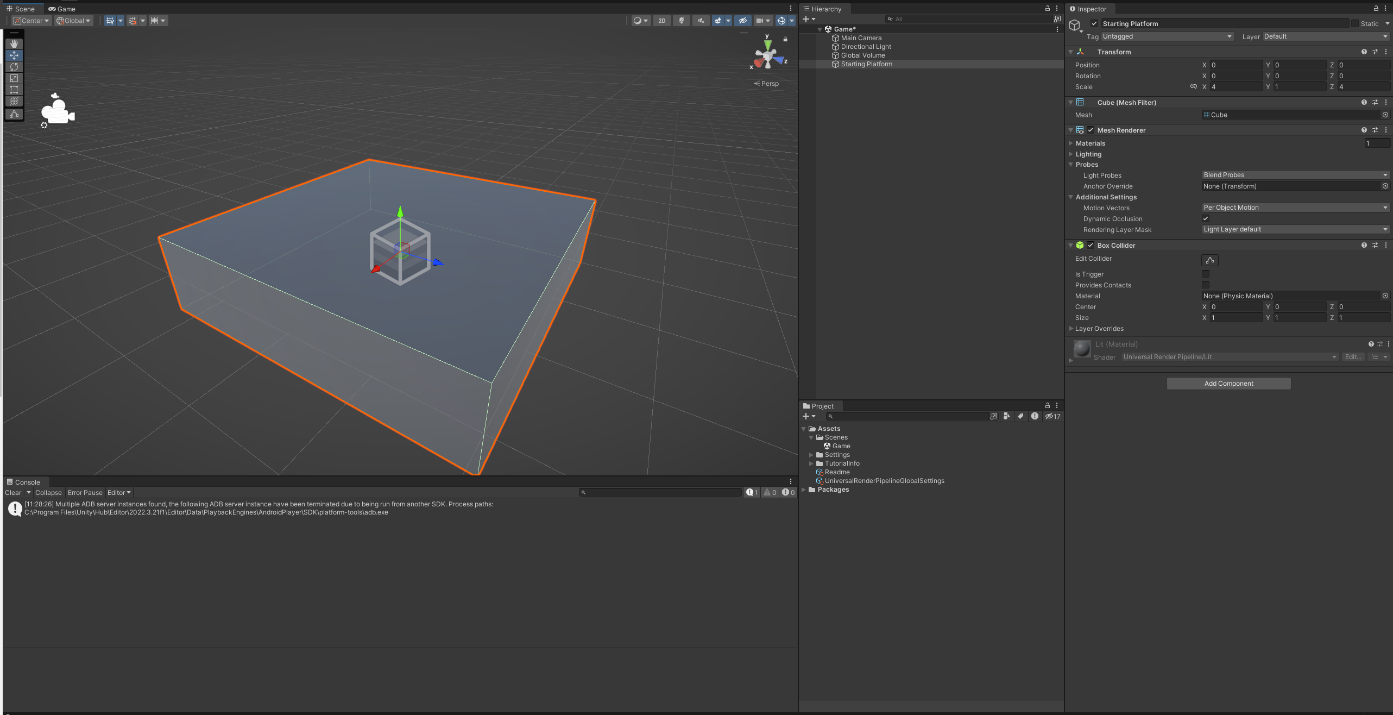Switch to the Game tab
Screen dimensions: 1393x715
tap(61, 9)
